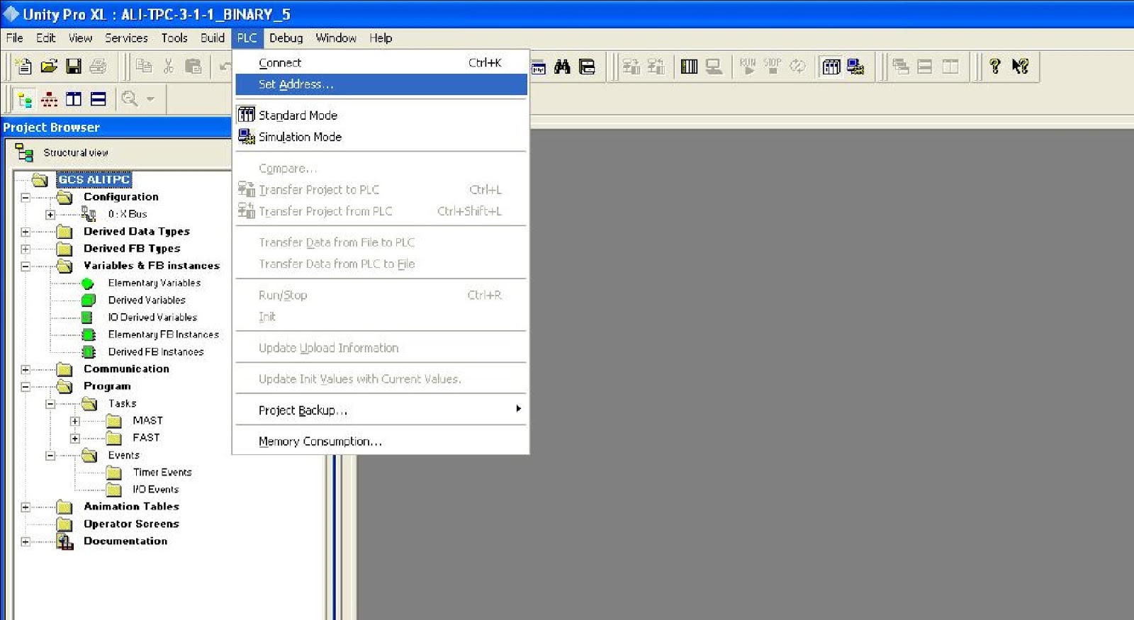Viewport: 1134px width, 620px height.
Task: Click the STOP toolbar button
Action: click(x=773, y=66)
